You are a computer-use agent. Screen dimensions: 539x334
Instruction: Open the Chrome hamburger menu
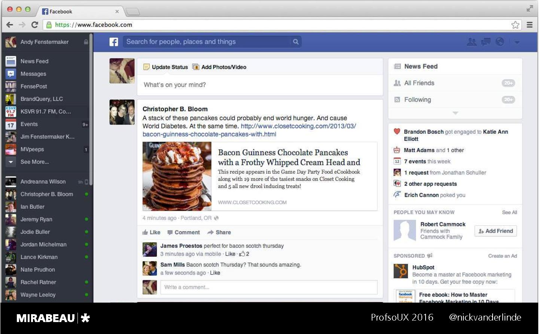click(530, 25)
